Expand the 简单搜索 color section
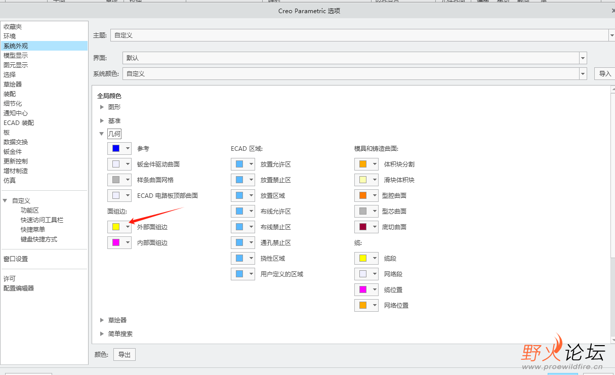Image resolution: width=615 pixels, height=375 pixels. (102, 334)
